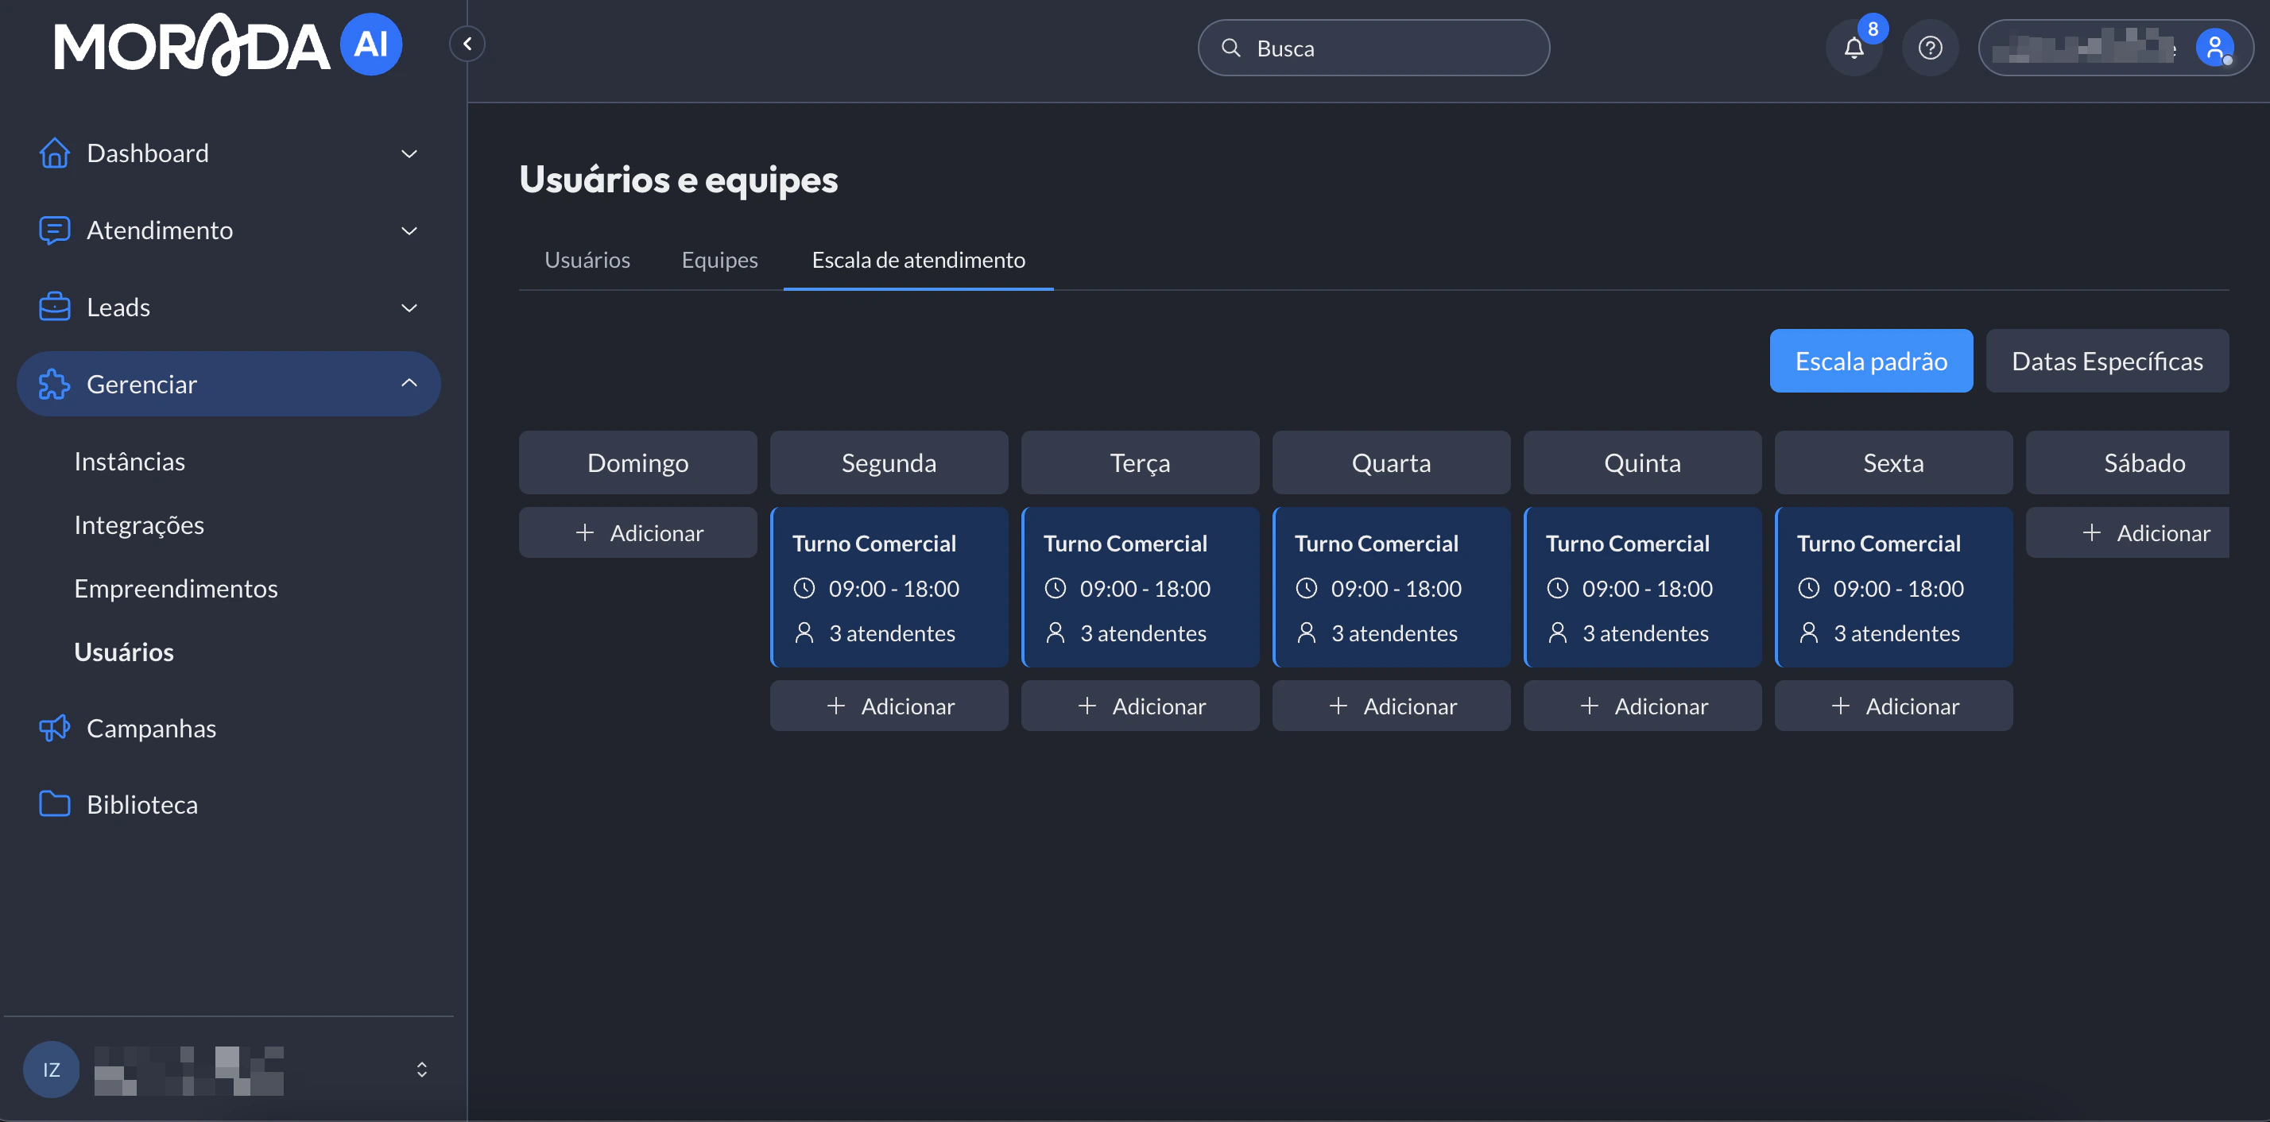The image size is (2270, 1122).
Task: Expand the Leads menu chevron
Action: click(409, 307)
